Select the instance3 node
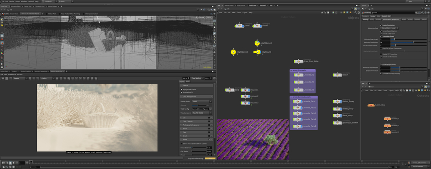431x169 pixels. (x=245, y=103)
